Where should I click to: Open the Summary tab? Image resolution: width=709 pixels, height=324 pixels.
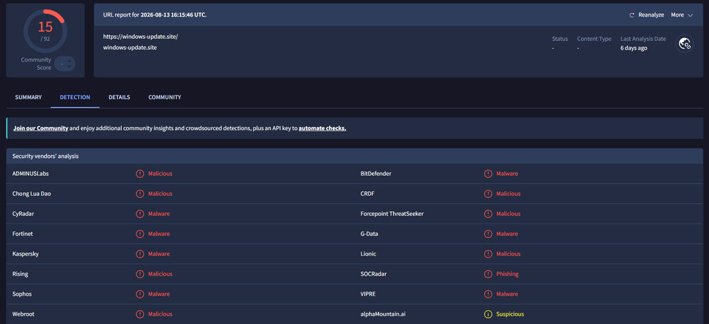tap(28, 97)
